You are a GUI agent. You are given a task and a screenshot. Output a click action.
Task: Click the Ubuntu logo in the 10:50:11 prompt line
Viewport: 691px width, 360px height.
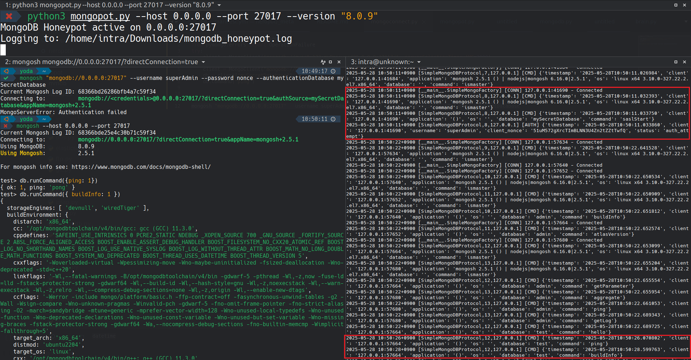[x=6, y=119]
